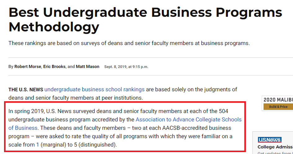Viewport: 293px width, 154px height.
Task: Click the U.S. News logo icon
Action: [269, 140]
